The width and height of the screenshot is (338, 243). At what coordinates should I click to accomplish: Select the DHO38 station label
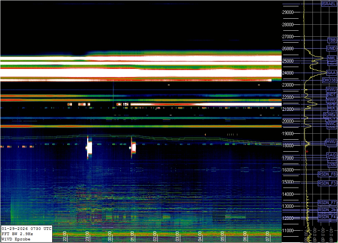pyautogui.click(x=329, y=80)
